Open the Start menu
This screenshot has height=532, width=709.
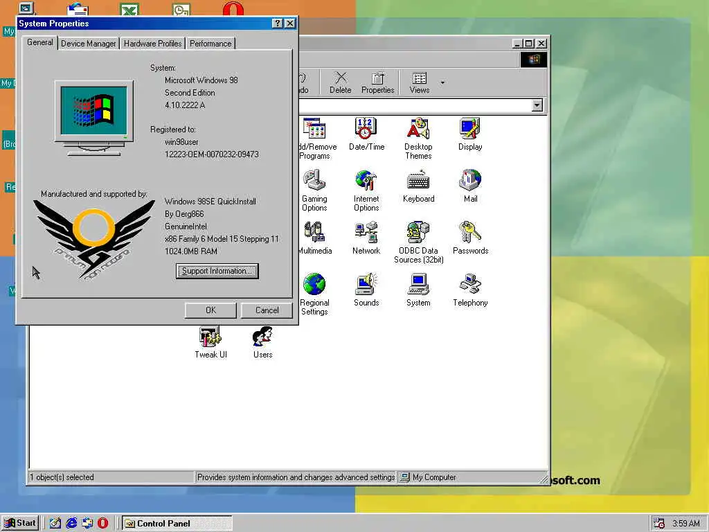(20, 523)
